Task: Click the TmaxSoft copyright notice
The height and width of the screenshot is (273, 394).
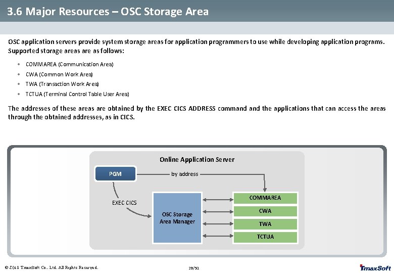Action: point(52,267)
